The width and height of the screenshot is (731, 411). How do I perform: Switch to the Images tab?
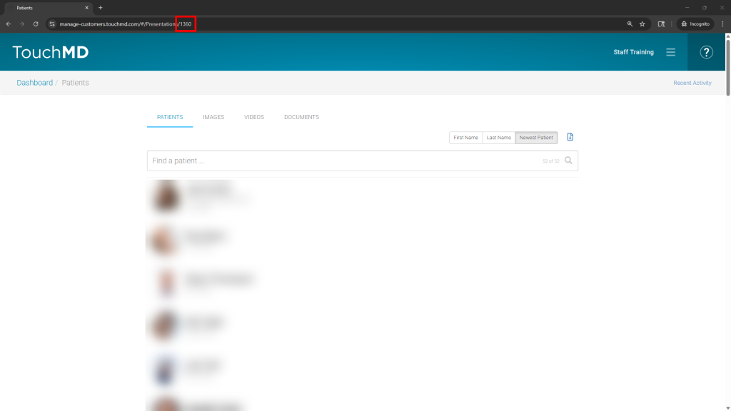213,117
